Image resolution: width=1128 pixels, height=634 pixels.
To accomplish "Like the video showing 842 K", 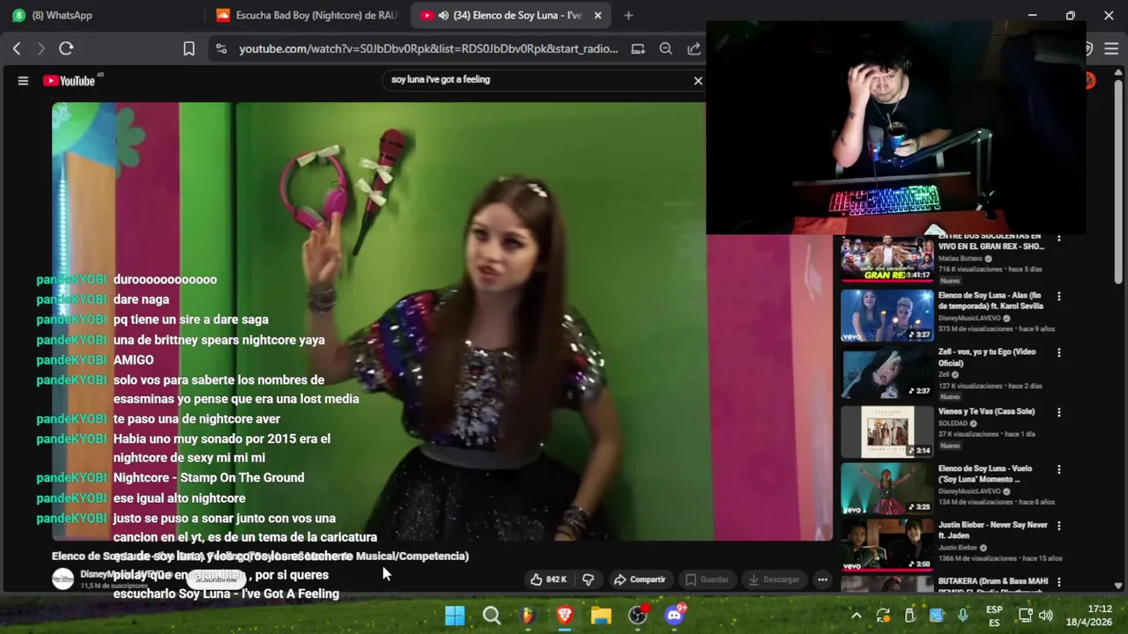I will point(548,579).
